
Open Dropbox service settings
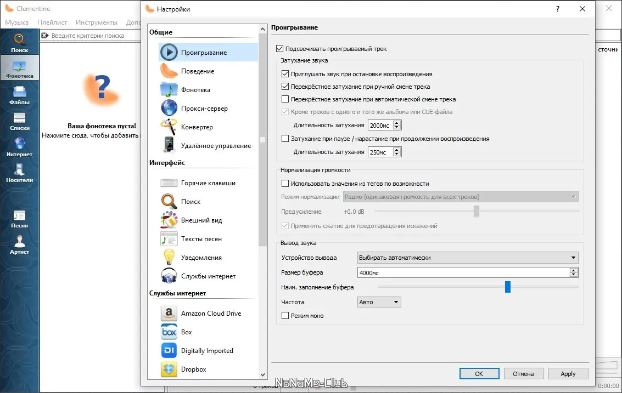point(208,369)
